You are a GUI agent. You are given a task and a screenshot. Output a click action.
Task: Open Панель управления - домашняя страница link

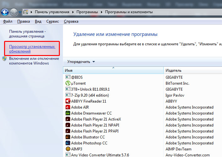pyautogui.click(x=27, y=34)
